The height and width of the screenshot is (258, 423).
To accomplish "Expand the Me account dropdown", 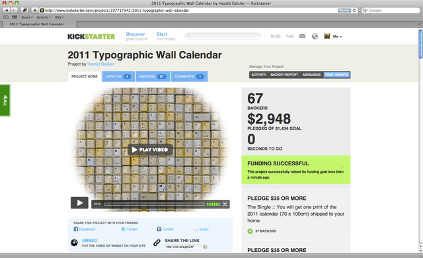I will pos(337,36).
